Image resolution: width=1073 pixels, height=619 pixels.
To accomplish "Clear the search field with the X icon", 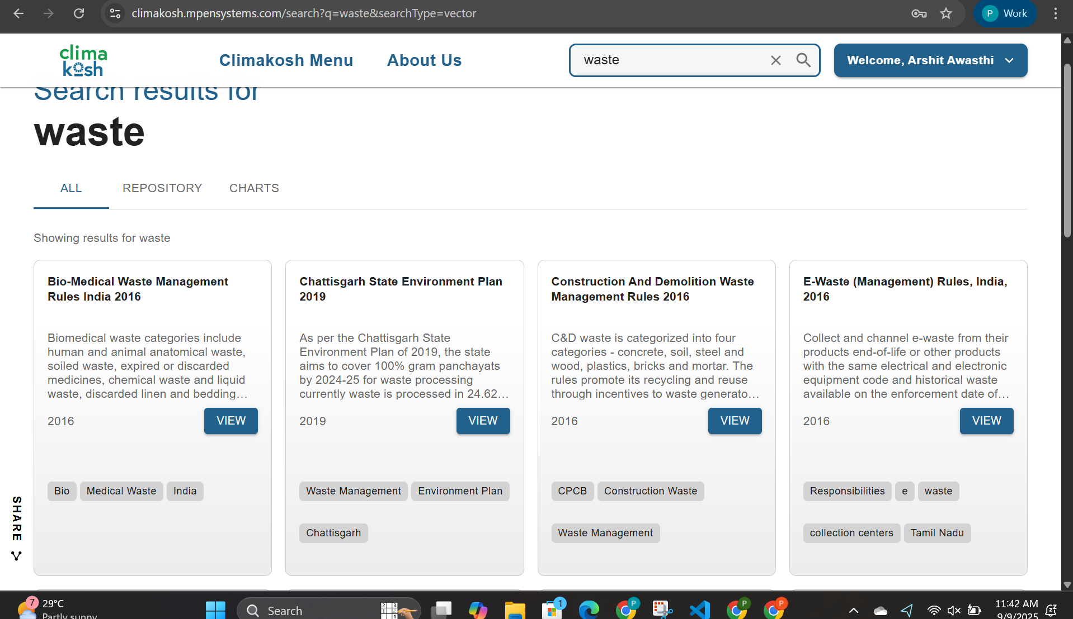I will 775,60.
